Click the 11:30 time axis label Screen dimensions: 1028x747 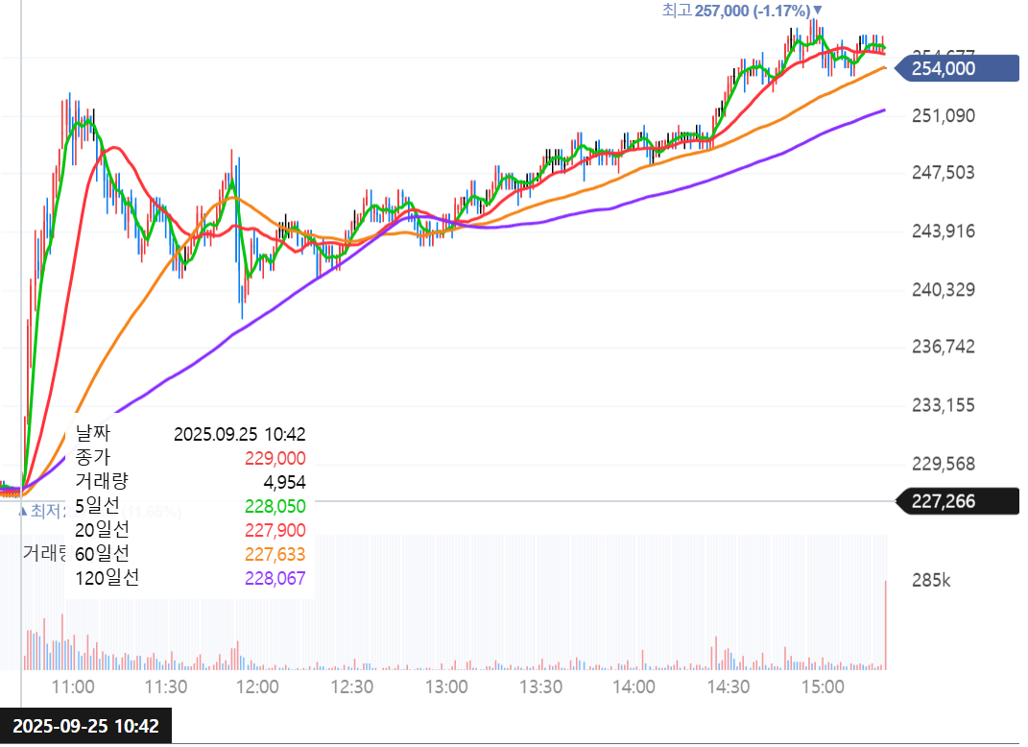pyautogui.click(x=166, y=687)
